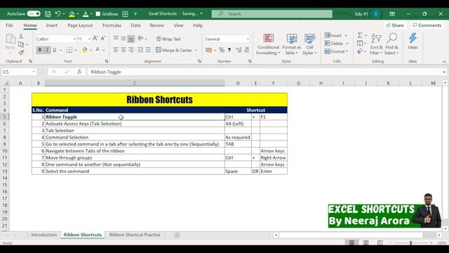
Task: Open the Formulas ribbon tab
Action: [112, 25]
